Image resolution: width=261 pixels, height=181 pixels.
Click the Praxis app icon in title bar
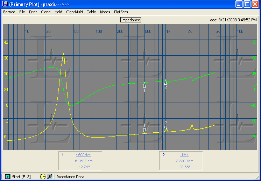click(x=5, y=4)
